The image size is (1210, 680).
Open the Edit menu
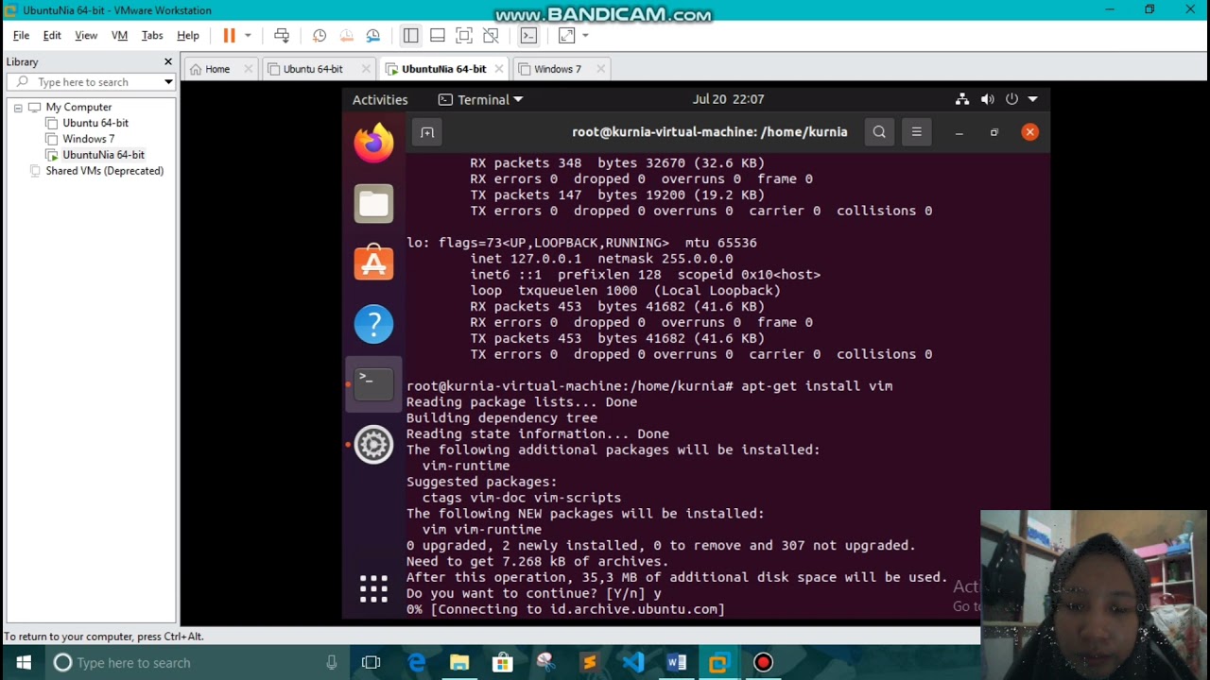pos(52,35)
